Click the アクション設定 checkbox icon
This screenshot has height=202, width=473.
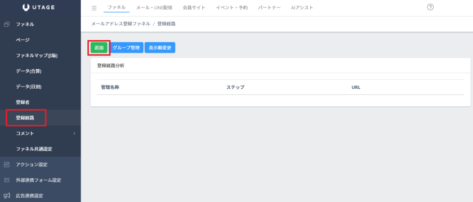[x=7, y=165]
